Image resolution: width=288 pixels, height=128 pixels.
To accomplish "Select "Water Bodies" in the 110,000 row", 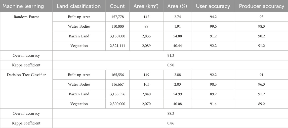I will (79, 27).
